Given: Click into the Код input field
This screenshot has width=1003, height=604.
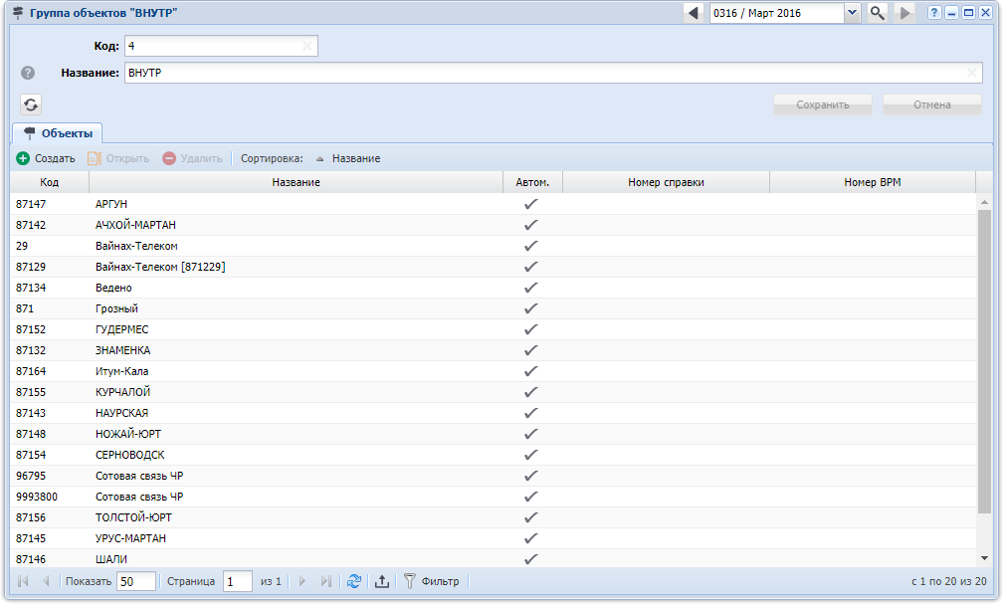Looking at the screenshot, I should click(211, 46).
